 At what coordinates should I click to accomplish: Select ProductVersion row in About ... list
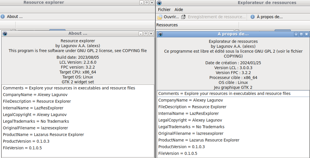tap(78, 141)
